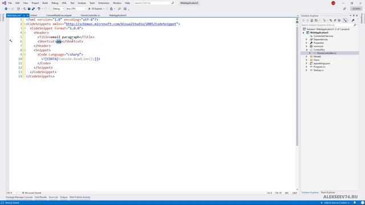The height and width of the screenshot is (205, 365).
Task: Click the Undo icon
Action: (39, 9)
